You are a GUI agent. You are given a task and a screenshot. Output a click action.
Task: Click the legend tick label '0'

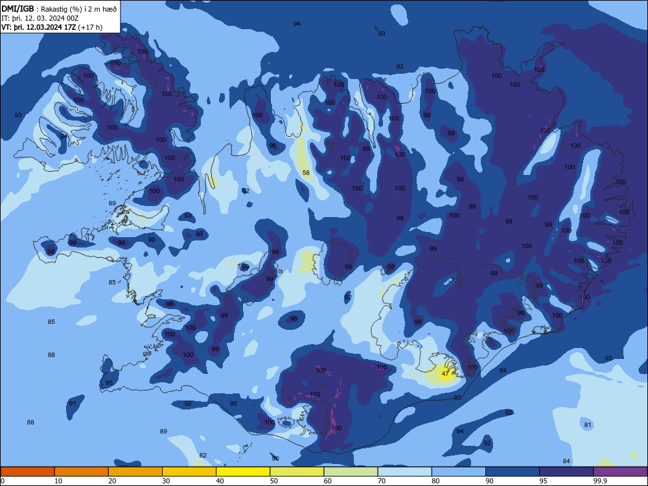(x=3, y=481)
